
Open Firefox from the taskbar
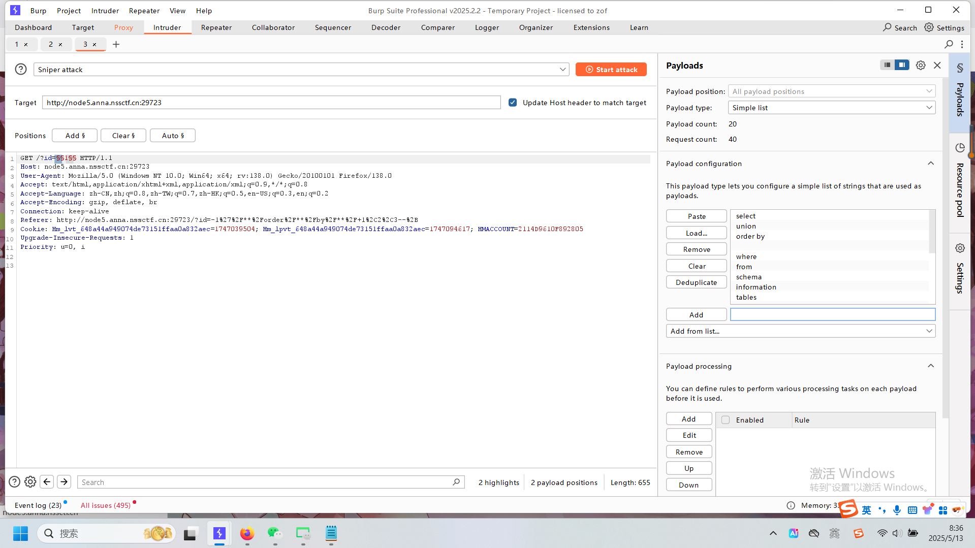pos(247,533)
